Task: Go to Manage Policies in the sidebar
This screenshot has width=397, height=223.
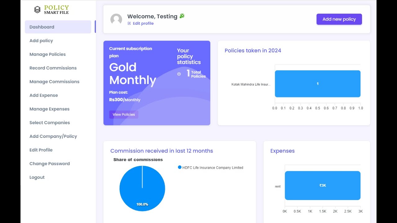Action: [x=47, y=54]
